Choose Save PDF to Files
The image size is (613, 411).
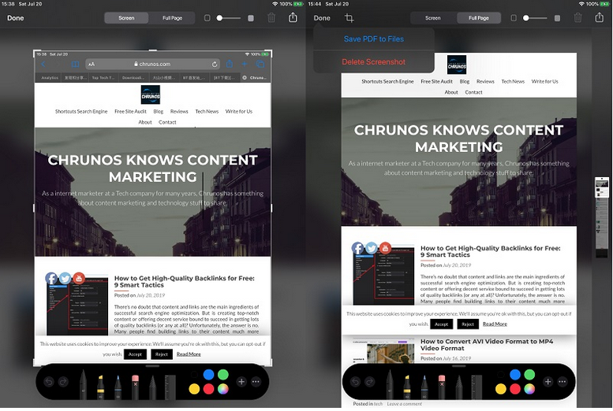click(x=374, y=39)
